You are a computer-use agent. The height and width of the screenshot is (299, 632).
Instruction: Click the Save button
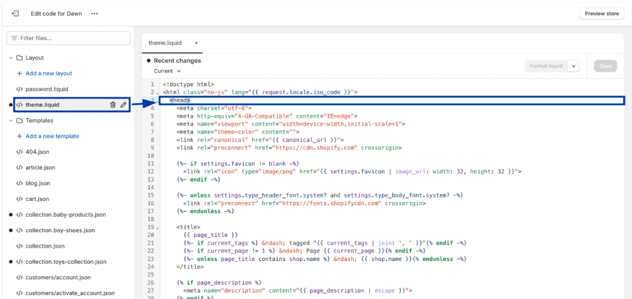(x=606, y=66)
